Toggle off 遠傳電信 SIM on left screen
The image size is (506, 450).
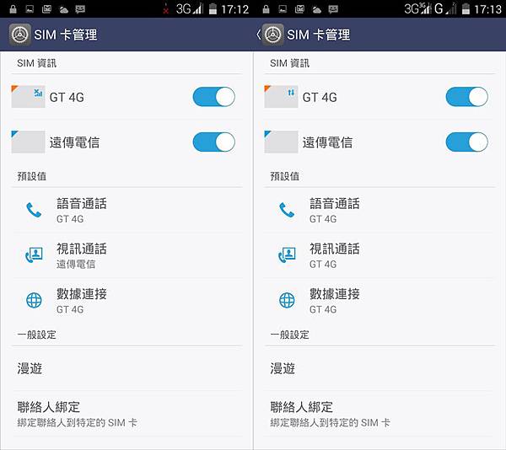tap(213, 142)
